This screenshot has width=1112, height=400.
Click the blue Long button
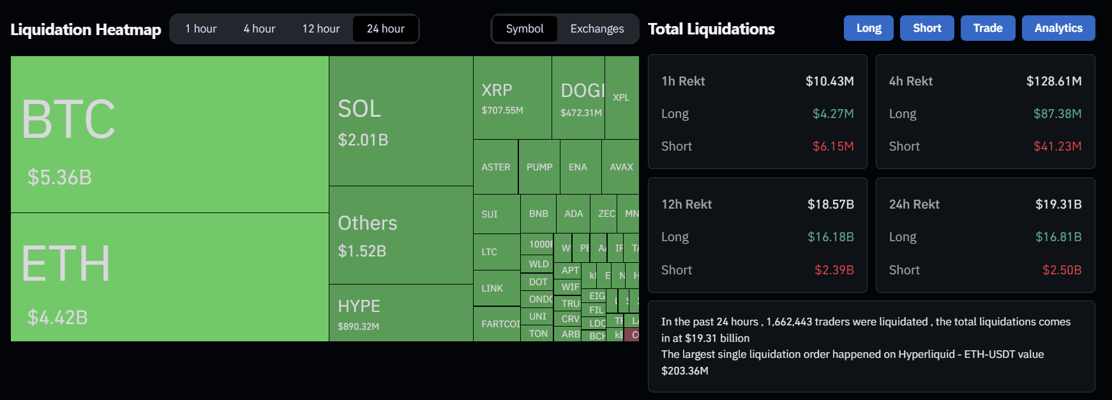point(868,28)
